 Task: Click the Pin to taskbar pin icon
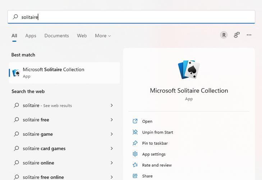(135, 143)
